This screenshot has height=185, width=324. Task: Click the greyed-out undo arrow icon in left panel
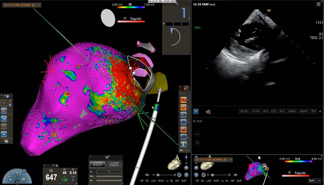(x=4, y=126)
